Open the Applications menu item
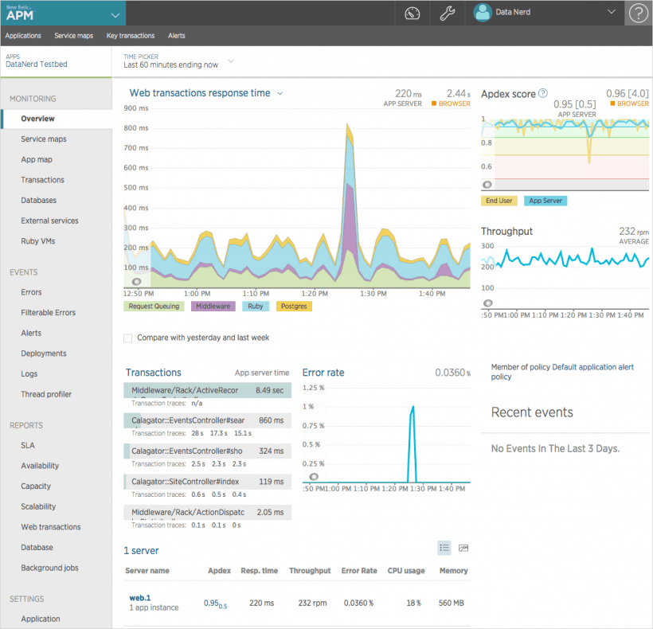Viewport: 653px width, 629px height. [23, 36]
